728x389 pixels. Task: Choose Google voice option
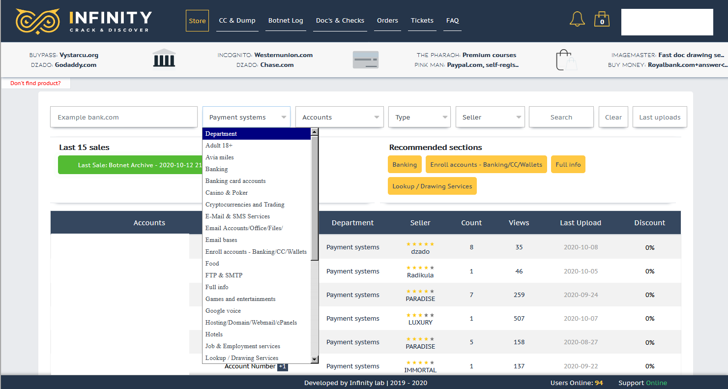pyautogui.click(x=257, y=311)
